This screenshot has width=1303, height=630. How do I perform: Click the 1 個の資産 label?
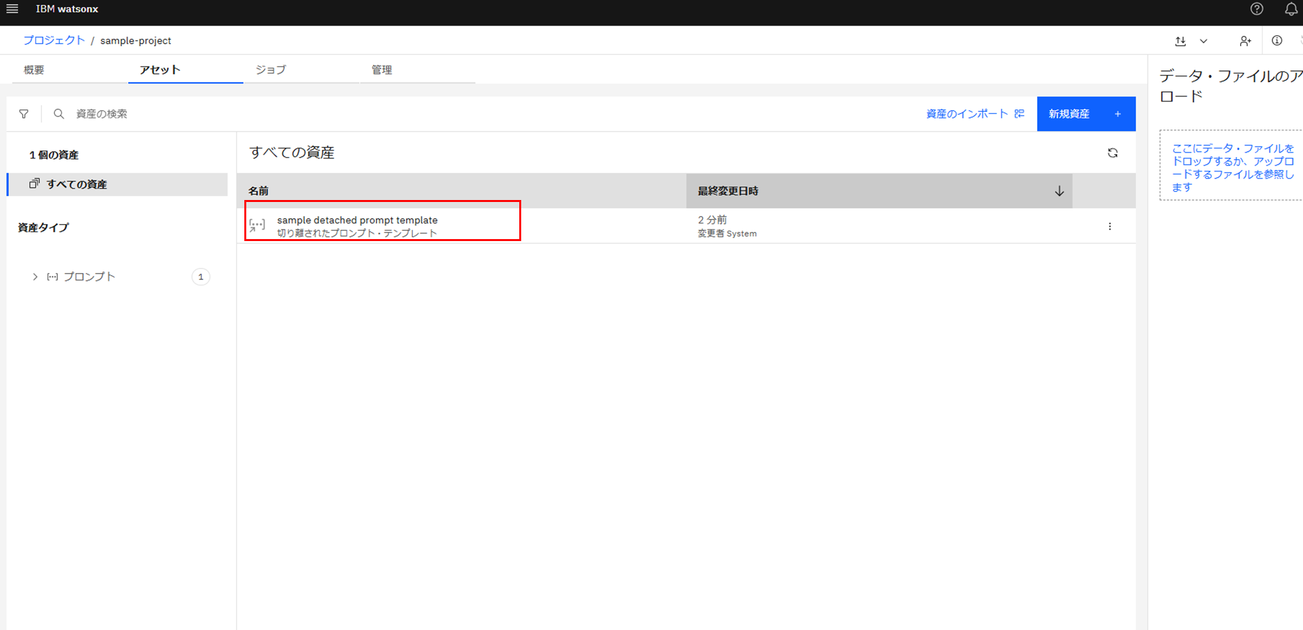point(53,155)
